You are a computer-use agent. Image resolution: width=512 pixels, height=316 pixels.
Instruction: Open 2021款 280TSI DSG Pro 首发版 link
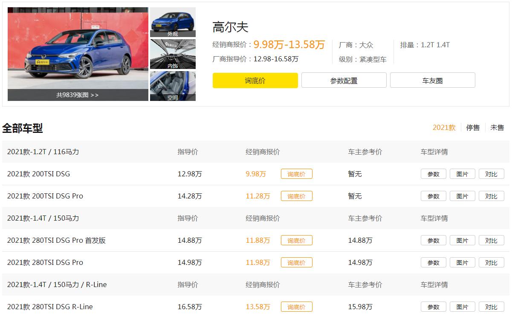56,240
